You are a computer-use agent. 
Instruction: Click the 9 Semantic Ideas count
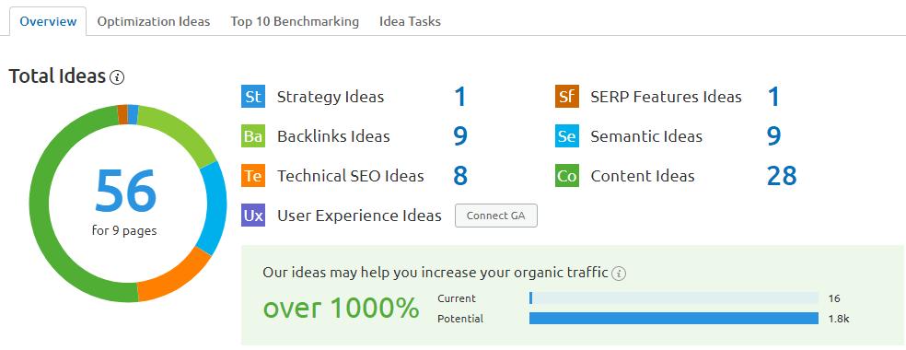pyautogui.click(x=773, y=136)
